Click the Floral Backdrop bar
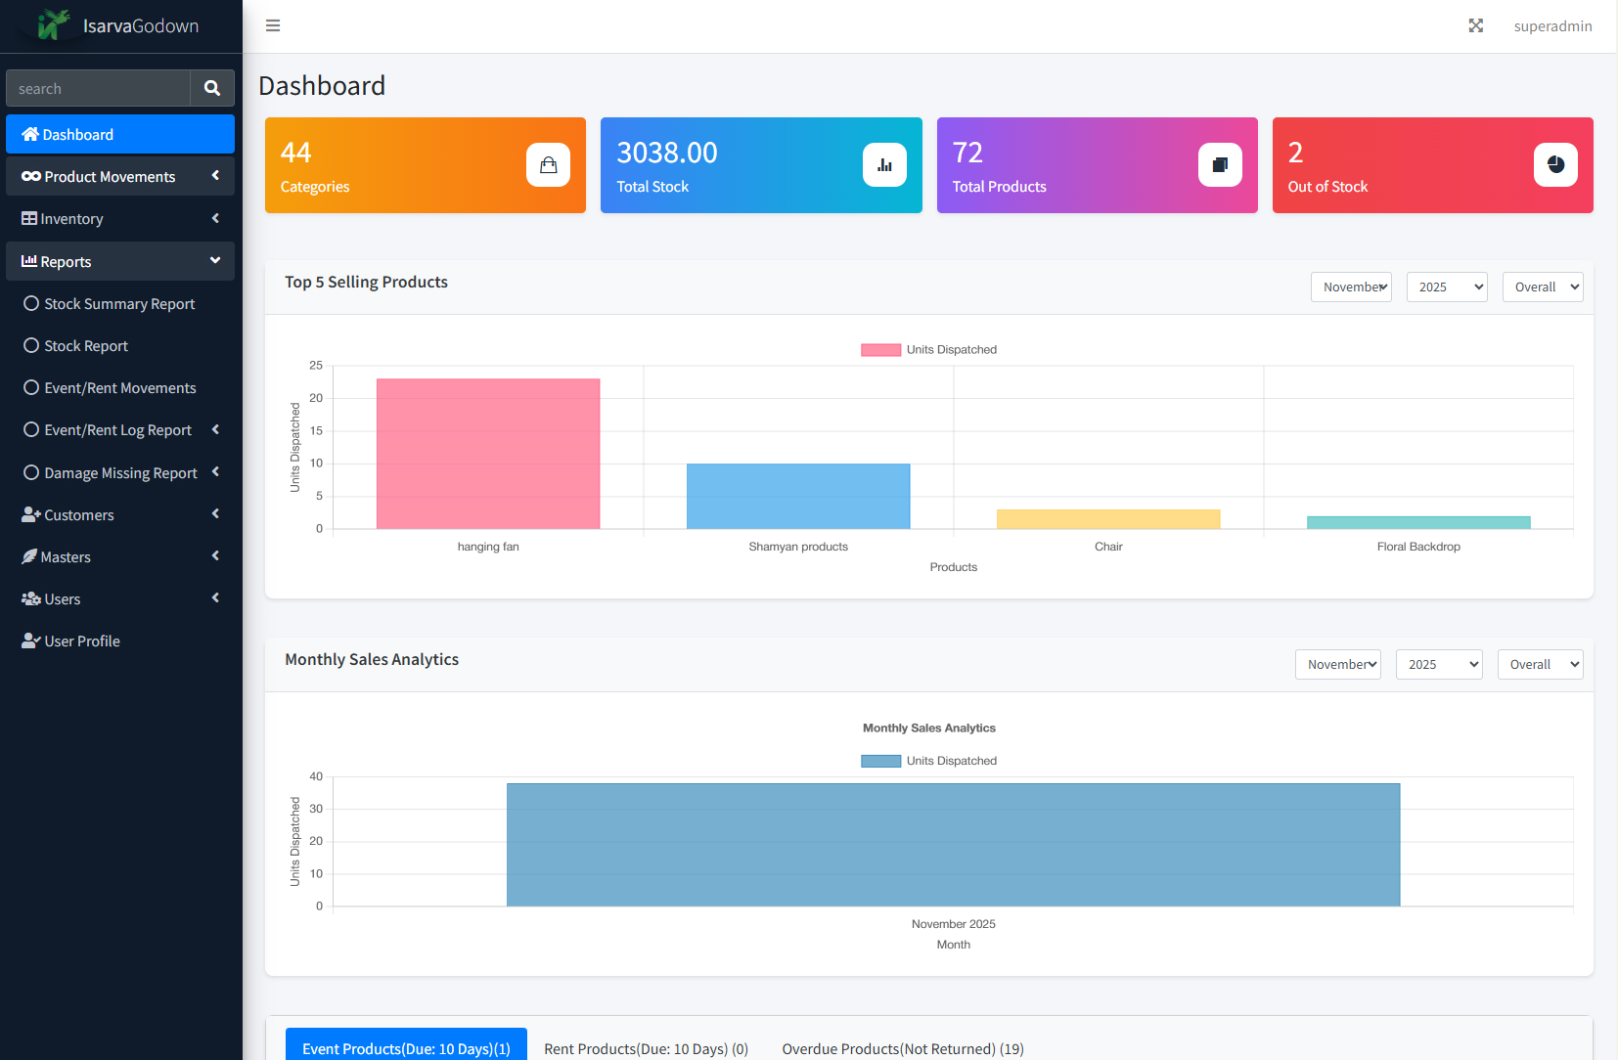 1418,522
